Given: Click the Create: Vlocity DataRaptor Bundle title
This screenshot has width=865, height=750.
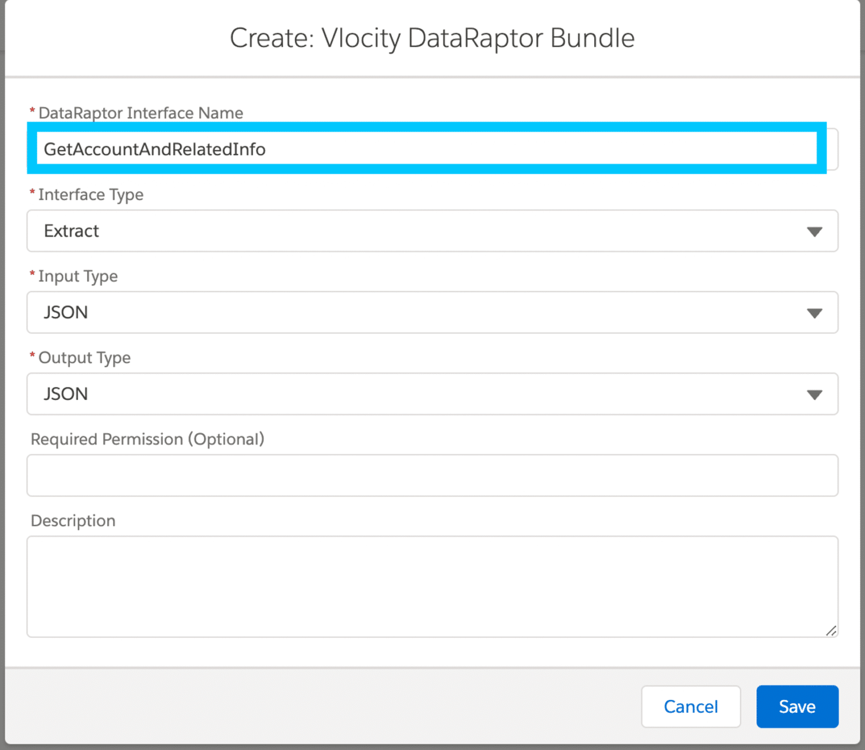Looking at the screenshot, I should 432,38.
